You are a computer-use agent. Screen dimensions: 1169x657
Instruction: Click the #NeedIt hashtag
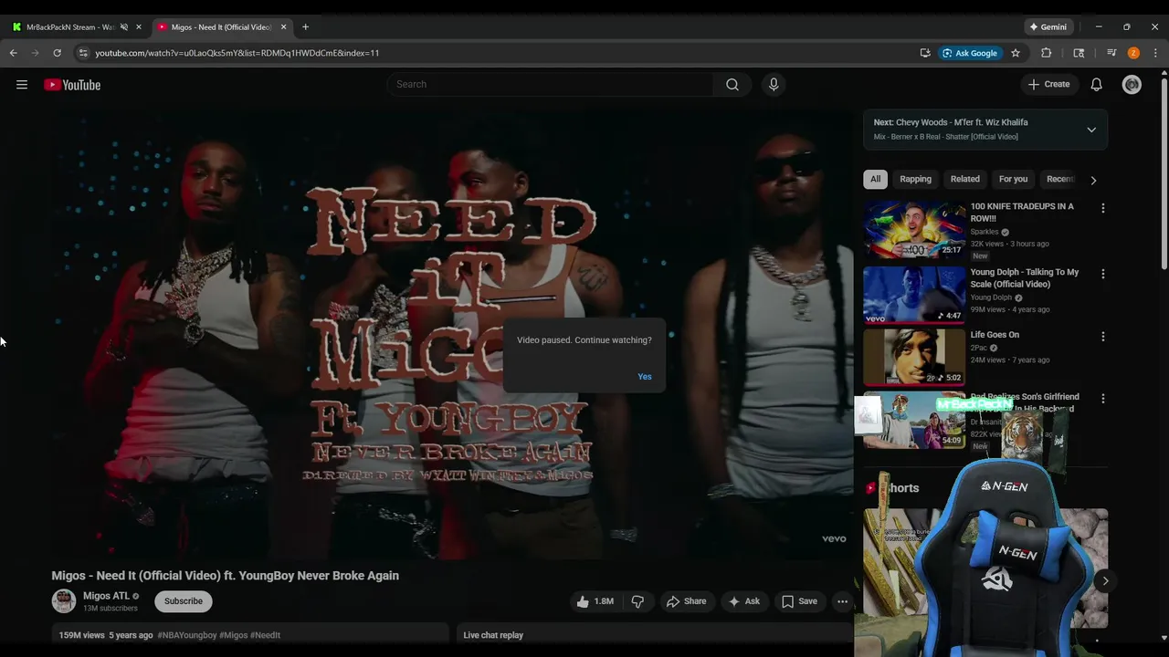[x=265, y=635]
